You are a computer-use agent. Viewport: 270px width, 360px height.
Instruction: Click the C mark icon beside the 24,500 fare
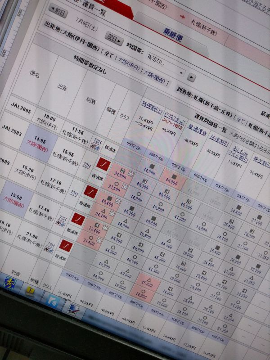point(131,174)
